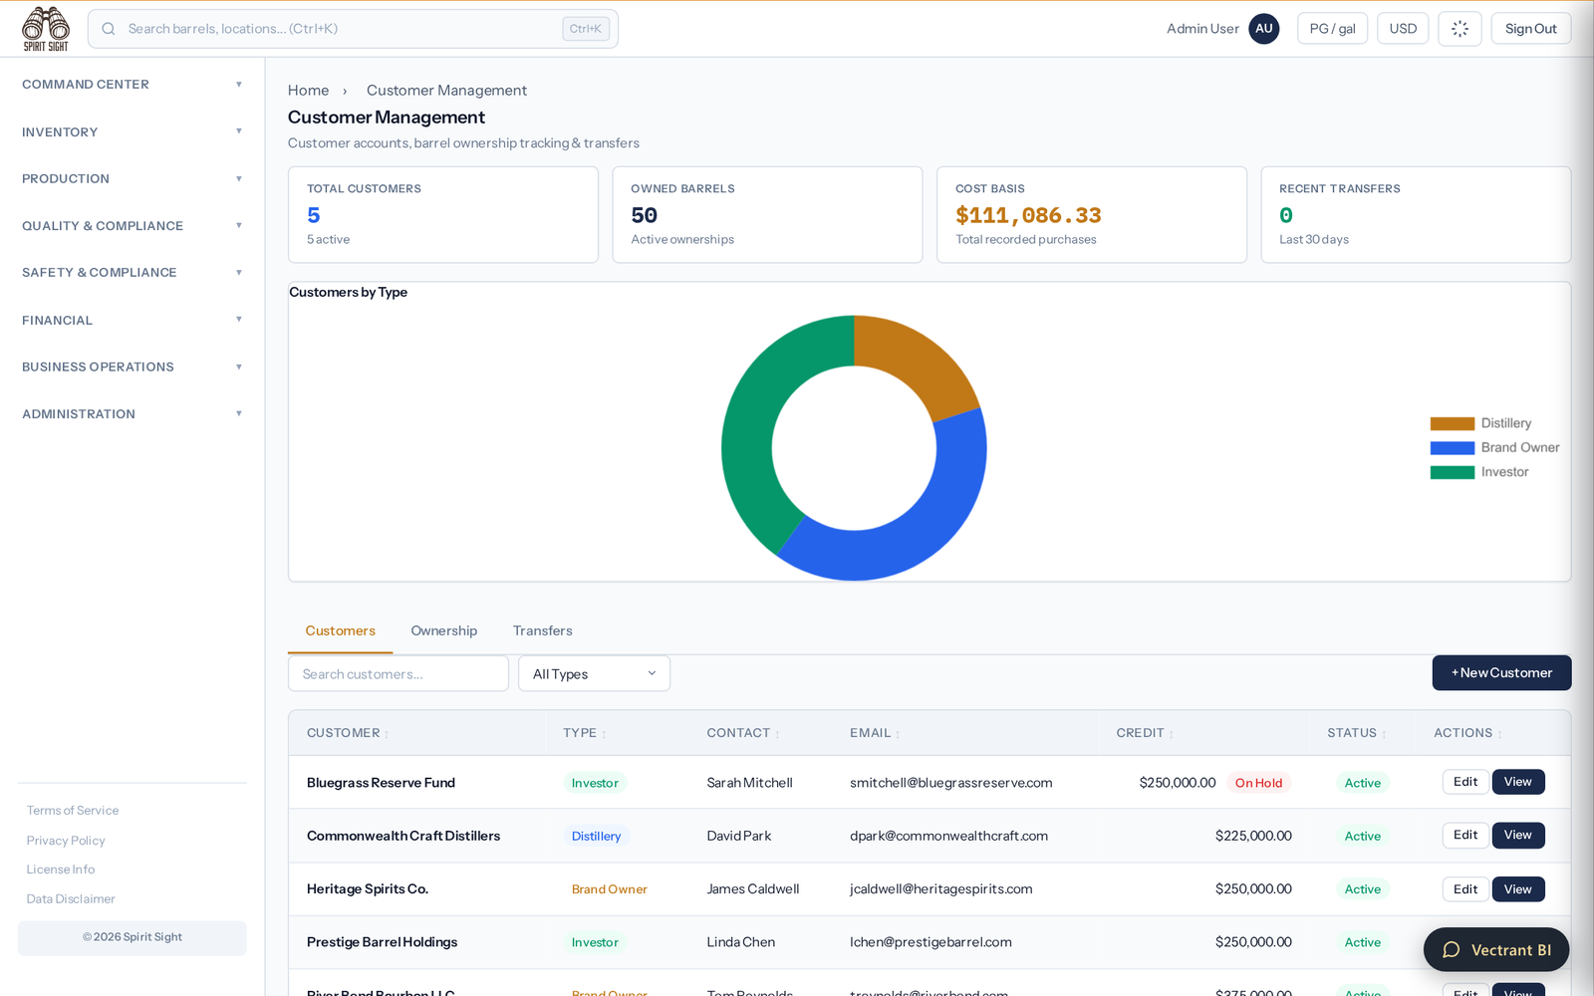Screen dimensions: 1594x996
Task: Open the Vectrant BI assistant
Action: point(1496,950)
